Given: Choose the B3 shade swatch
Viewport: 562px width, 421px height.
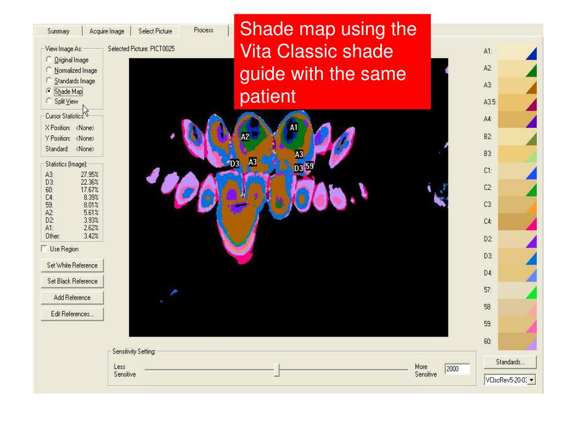Looking at the screenshot, I should click(x=517, y=153).
